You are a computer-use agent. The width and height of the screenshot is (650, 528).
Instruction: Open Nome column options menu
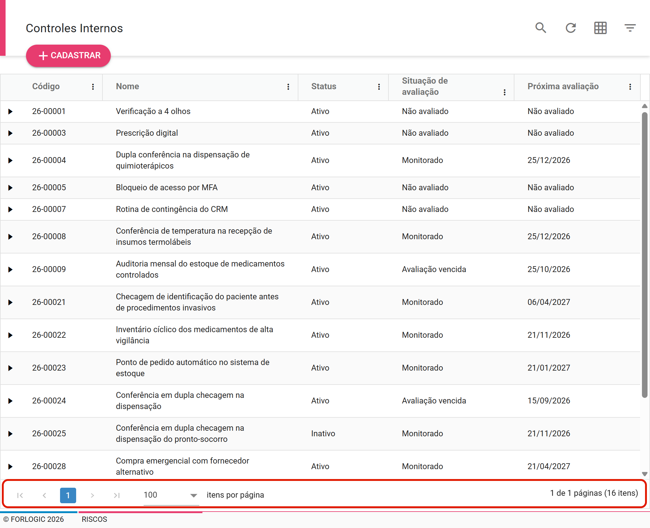(288, 87)
